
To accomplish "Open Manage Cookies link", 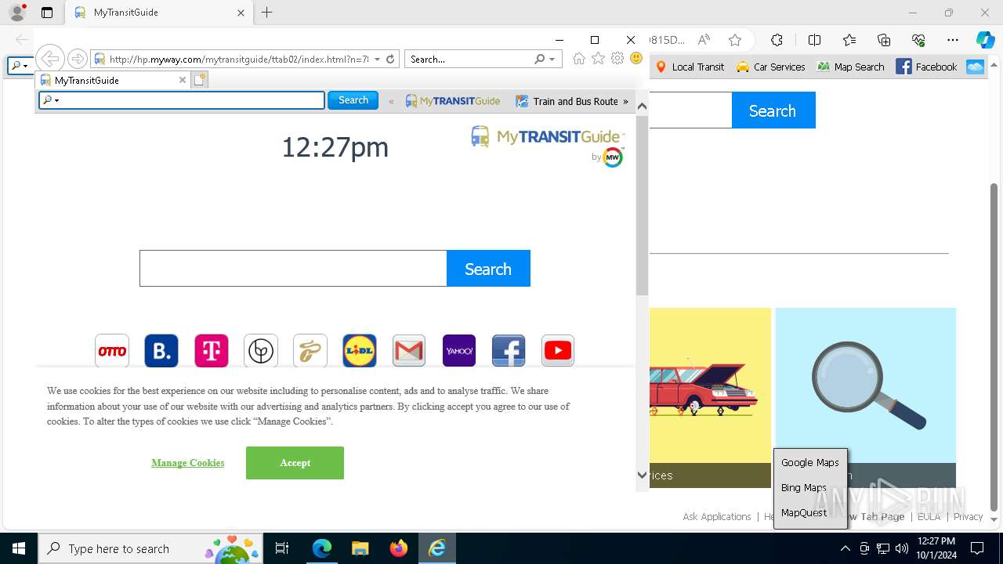I will click(188, 463).
